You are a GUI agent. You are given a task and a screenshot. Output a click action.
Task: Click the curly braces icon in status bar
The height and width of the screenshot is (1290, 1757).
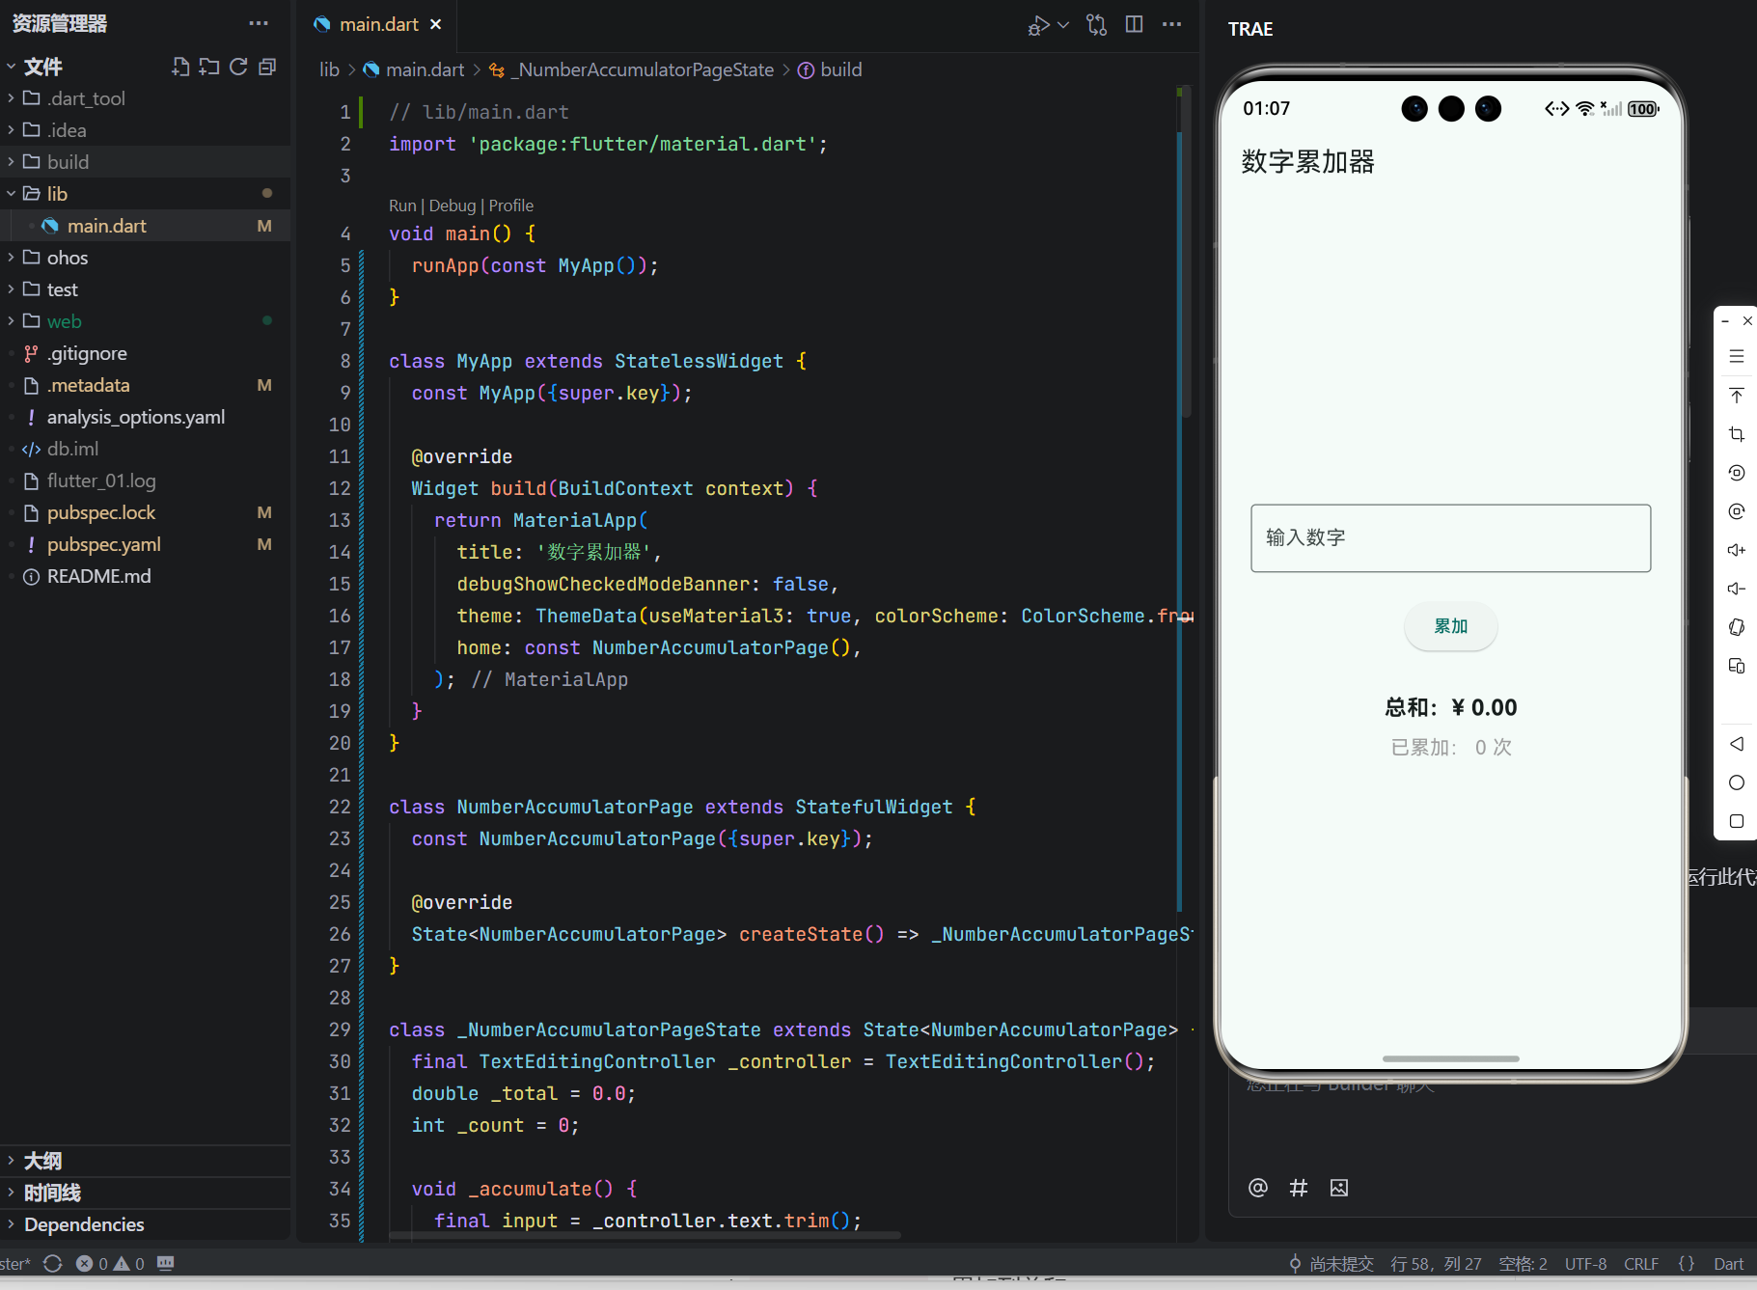[1687, 1264]
